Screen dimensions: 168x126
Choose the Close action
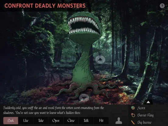click(x=71, y=121)
